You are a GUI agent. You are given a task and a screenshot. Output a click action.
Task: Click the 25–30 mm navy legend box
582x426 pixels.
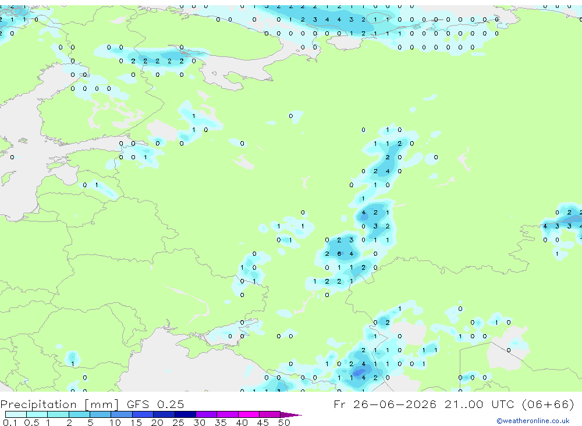tap(185, 414)
